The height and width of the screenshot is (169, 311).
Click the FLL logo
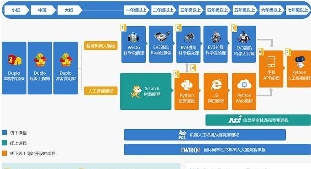182,135
